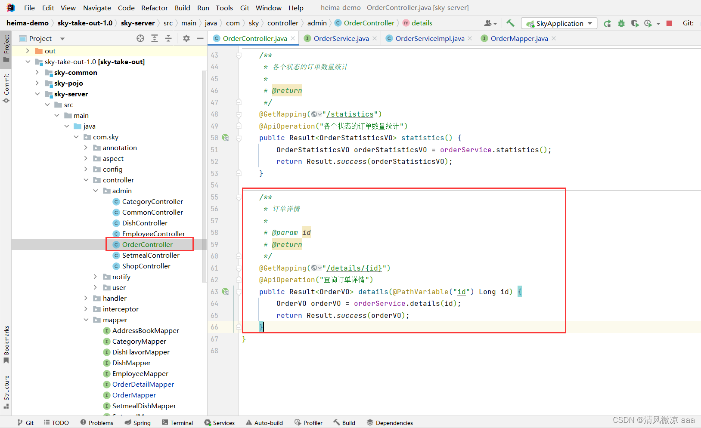Open the user account icon in toolbar
The height and width of the screenshot is (428, 701).
coord(490,23)
